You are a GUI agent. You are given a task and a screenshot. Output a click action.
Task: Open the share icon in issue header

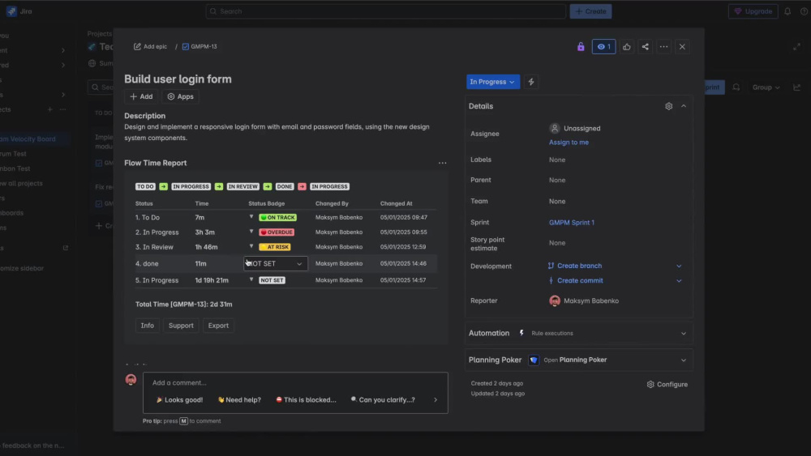tap(645, 47)
